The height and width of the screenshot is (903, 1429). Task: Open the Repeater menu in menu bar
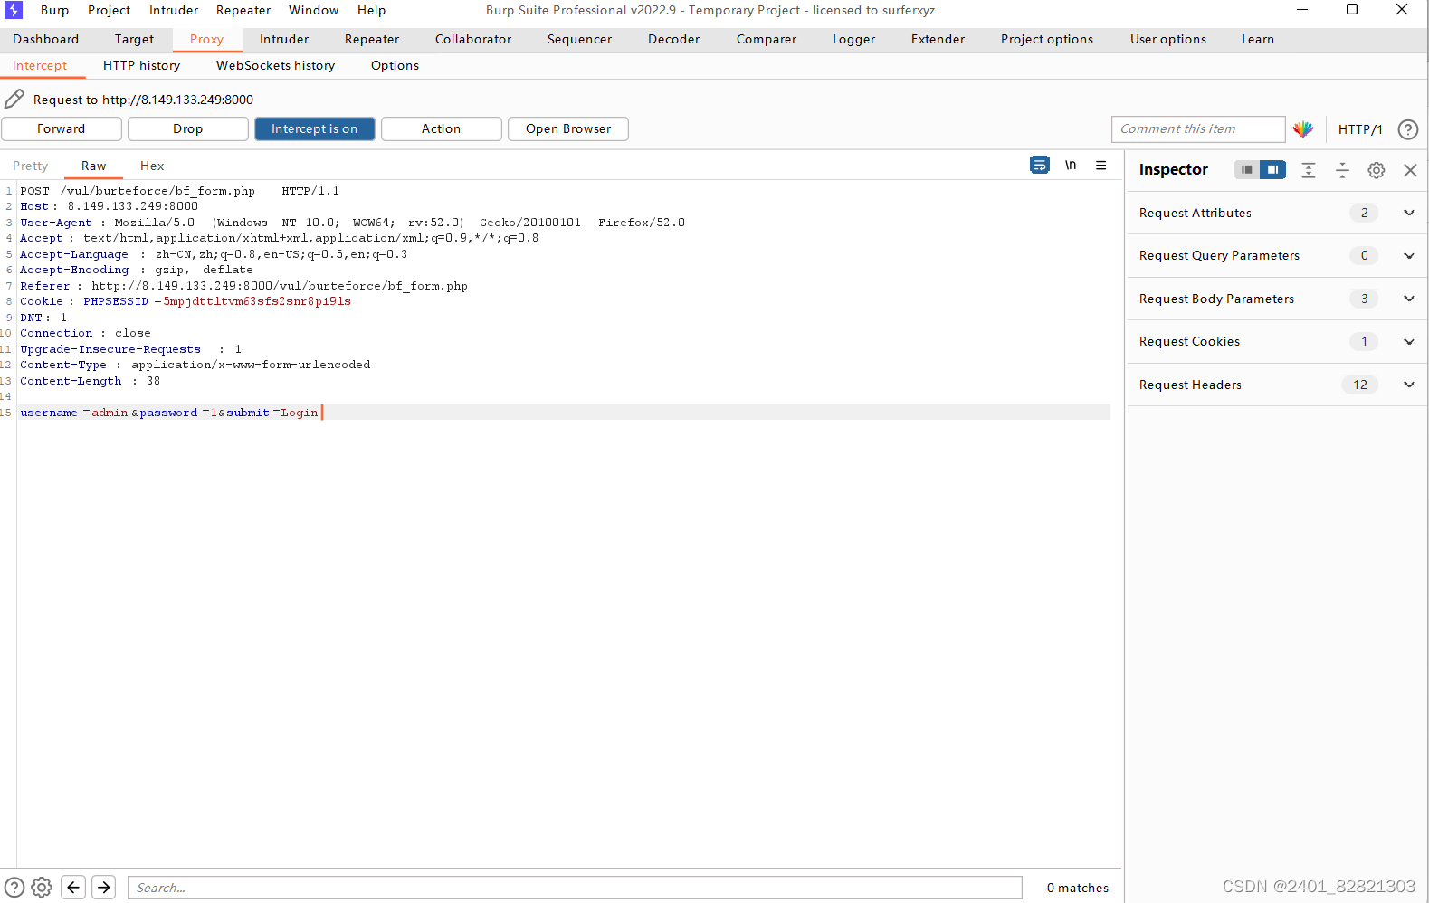(243, 10)
